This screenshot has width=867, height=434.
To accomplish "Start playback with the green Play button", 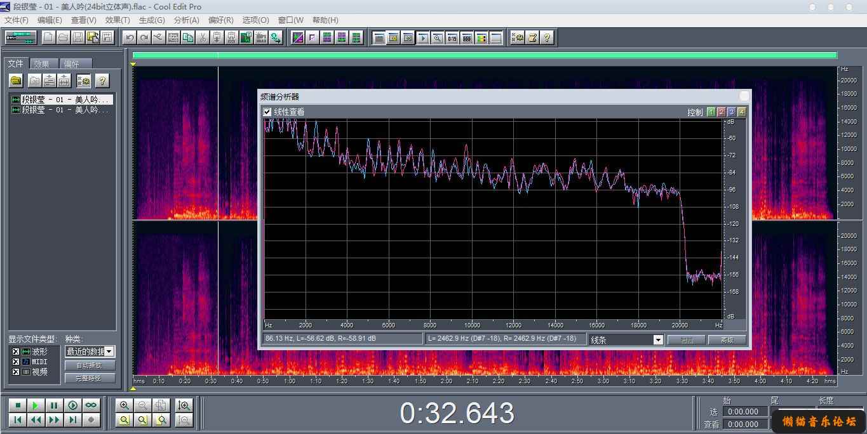I will coord(36,405).
